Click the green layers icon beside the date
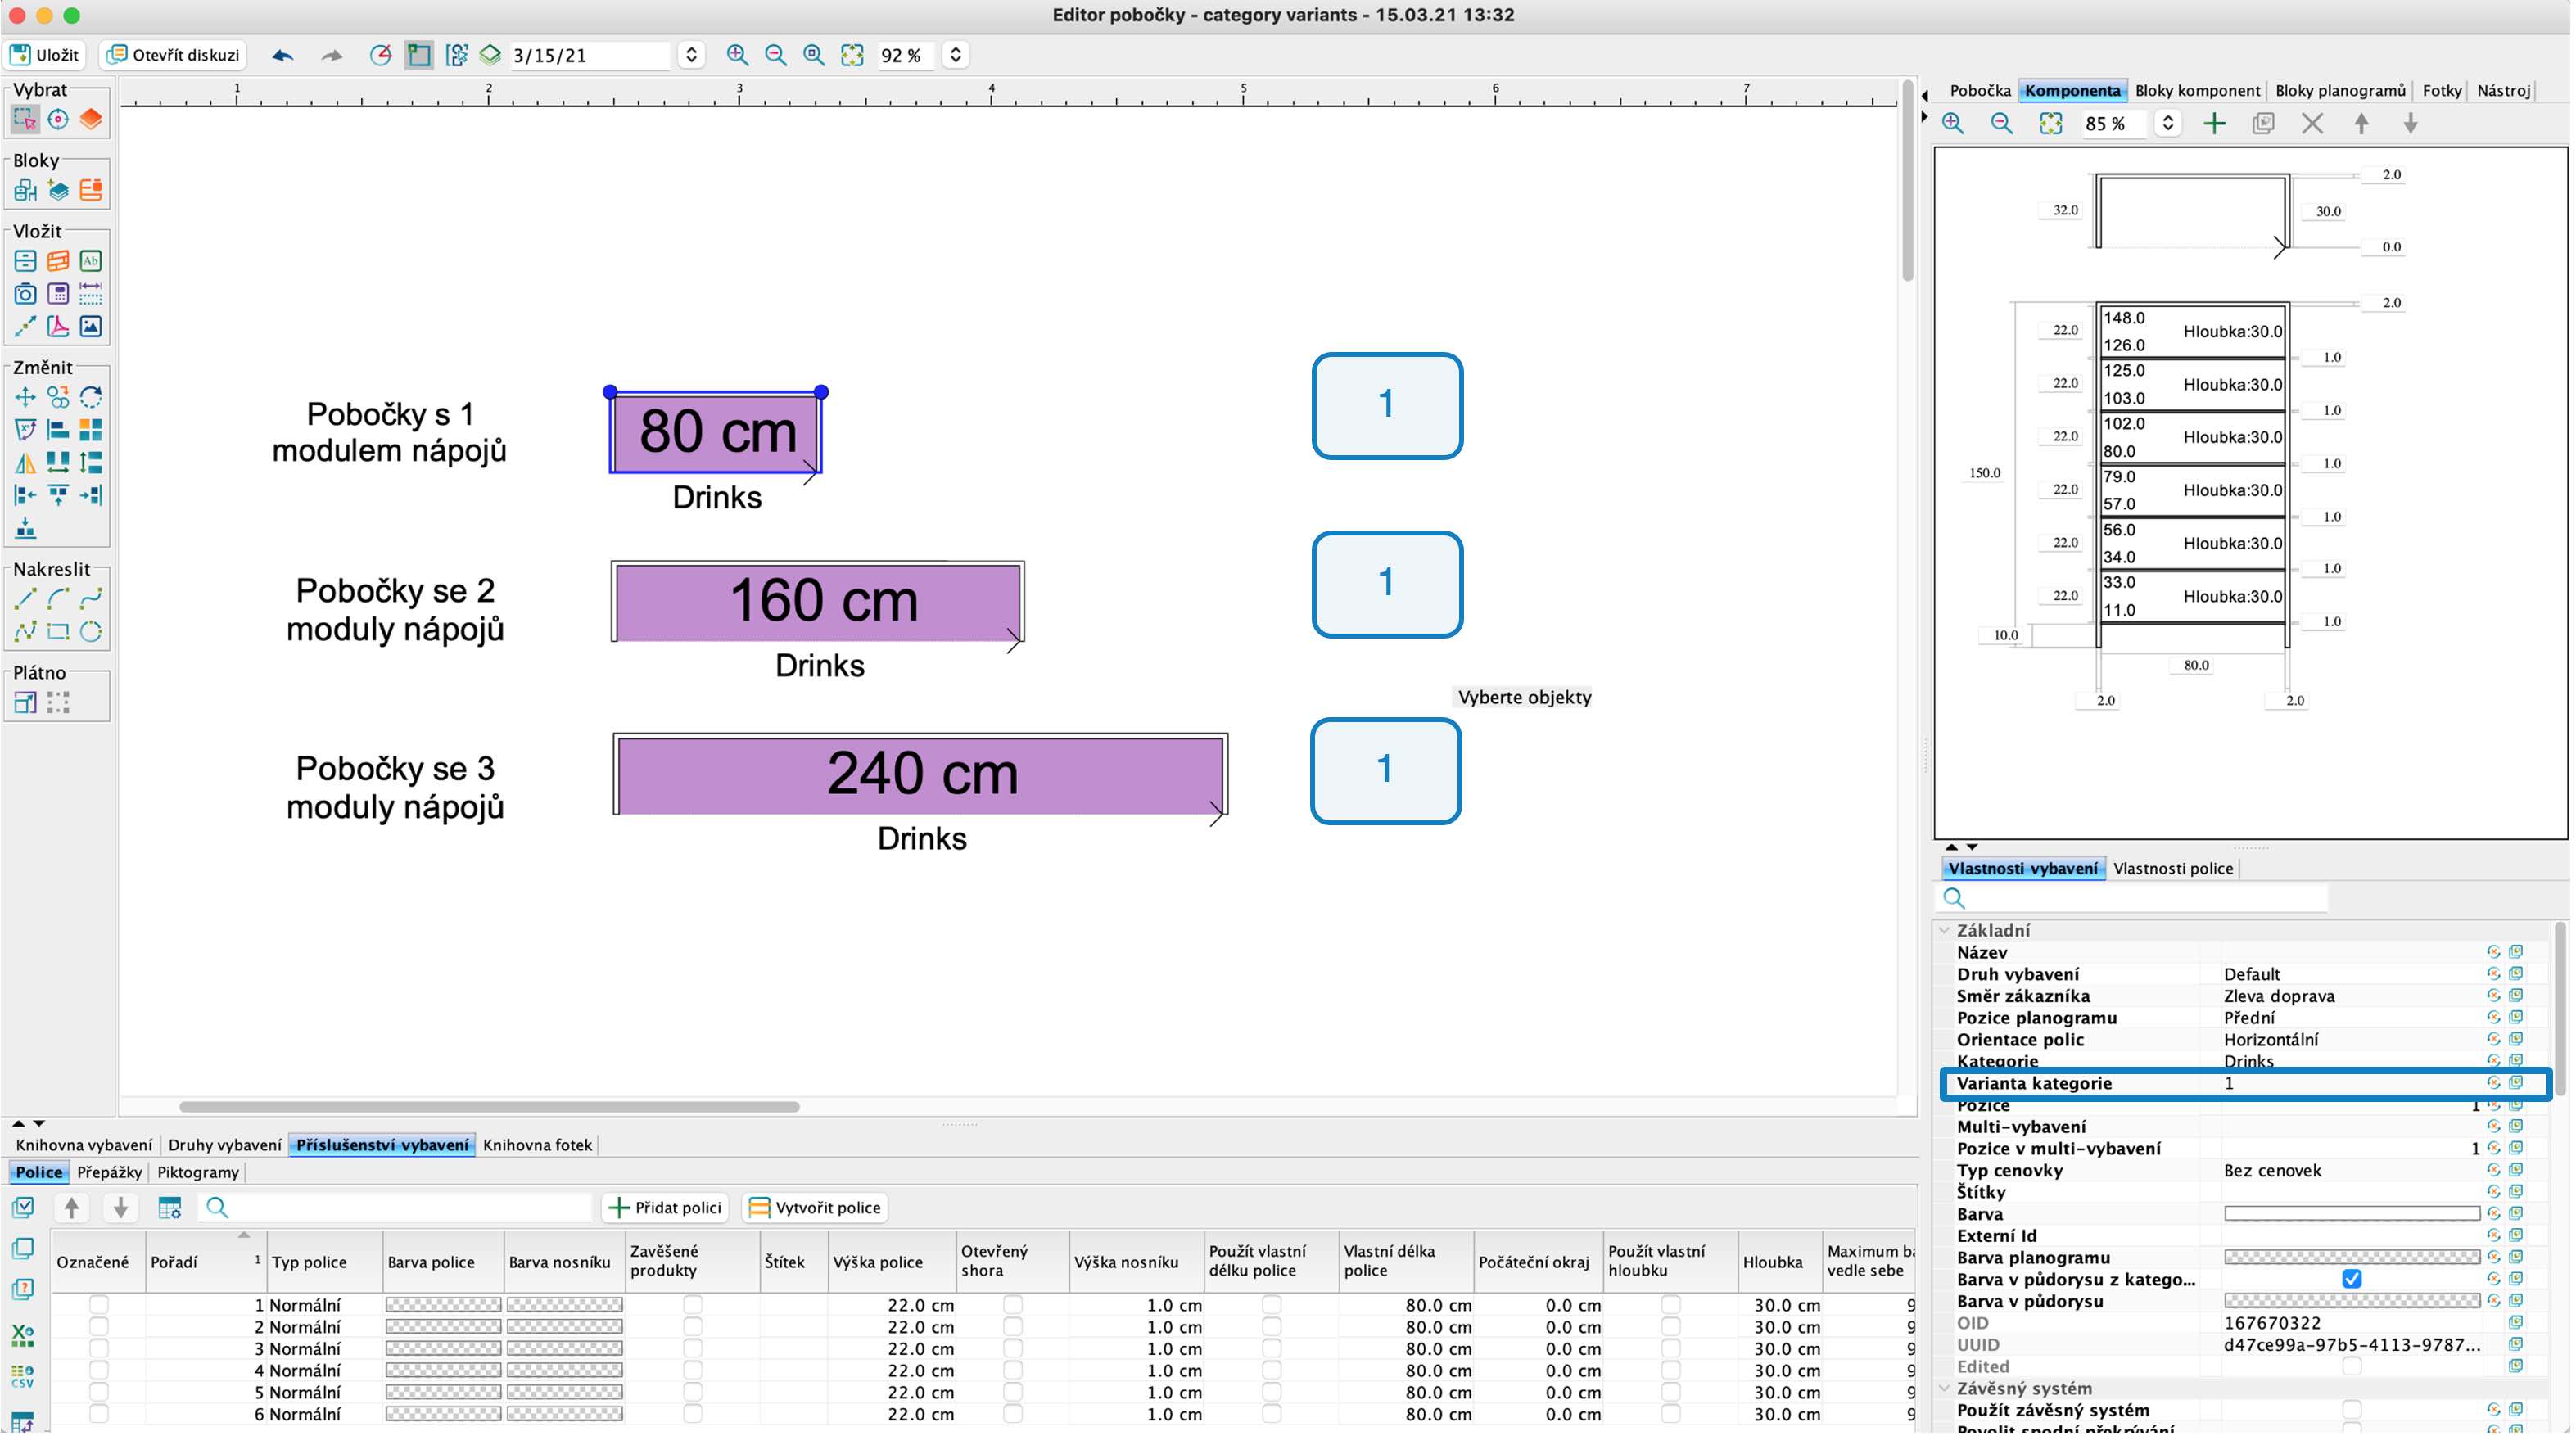This screenshot has height=1436, width=2576. click(490, 55)
